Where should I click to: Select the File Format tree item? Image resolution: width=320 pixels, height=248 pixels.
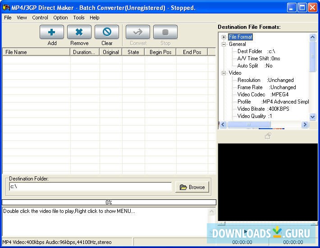point(240,37)
